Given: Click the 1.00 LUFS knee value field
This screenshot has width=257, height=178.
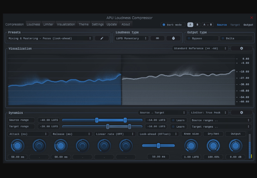Looking at the screenshot, I should point(191,157).
